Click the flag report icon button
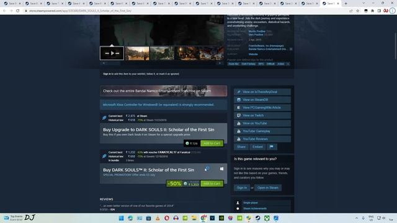The width and height of the screenshot is (397, 223). tap(272, 147)
